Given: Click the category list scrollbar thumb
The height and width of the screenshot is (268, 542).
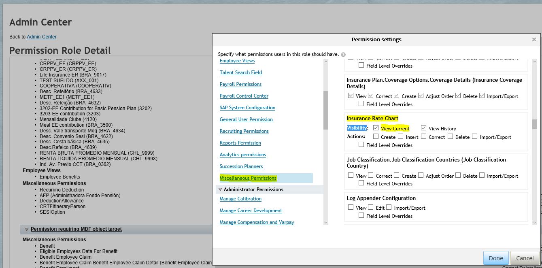Looking at the screenshot, I should click(326, 110).
